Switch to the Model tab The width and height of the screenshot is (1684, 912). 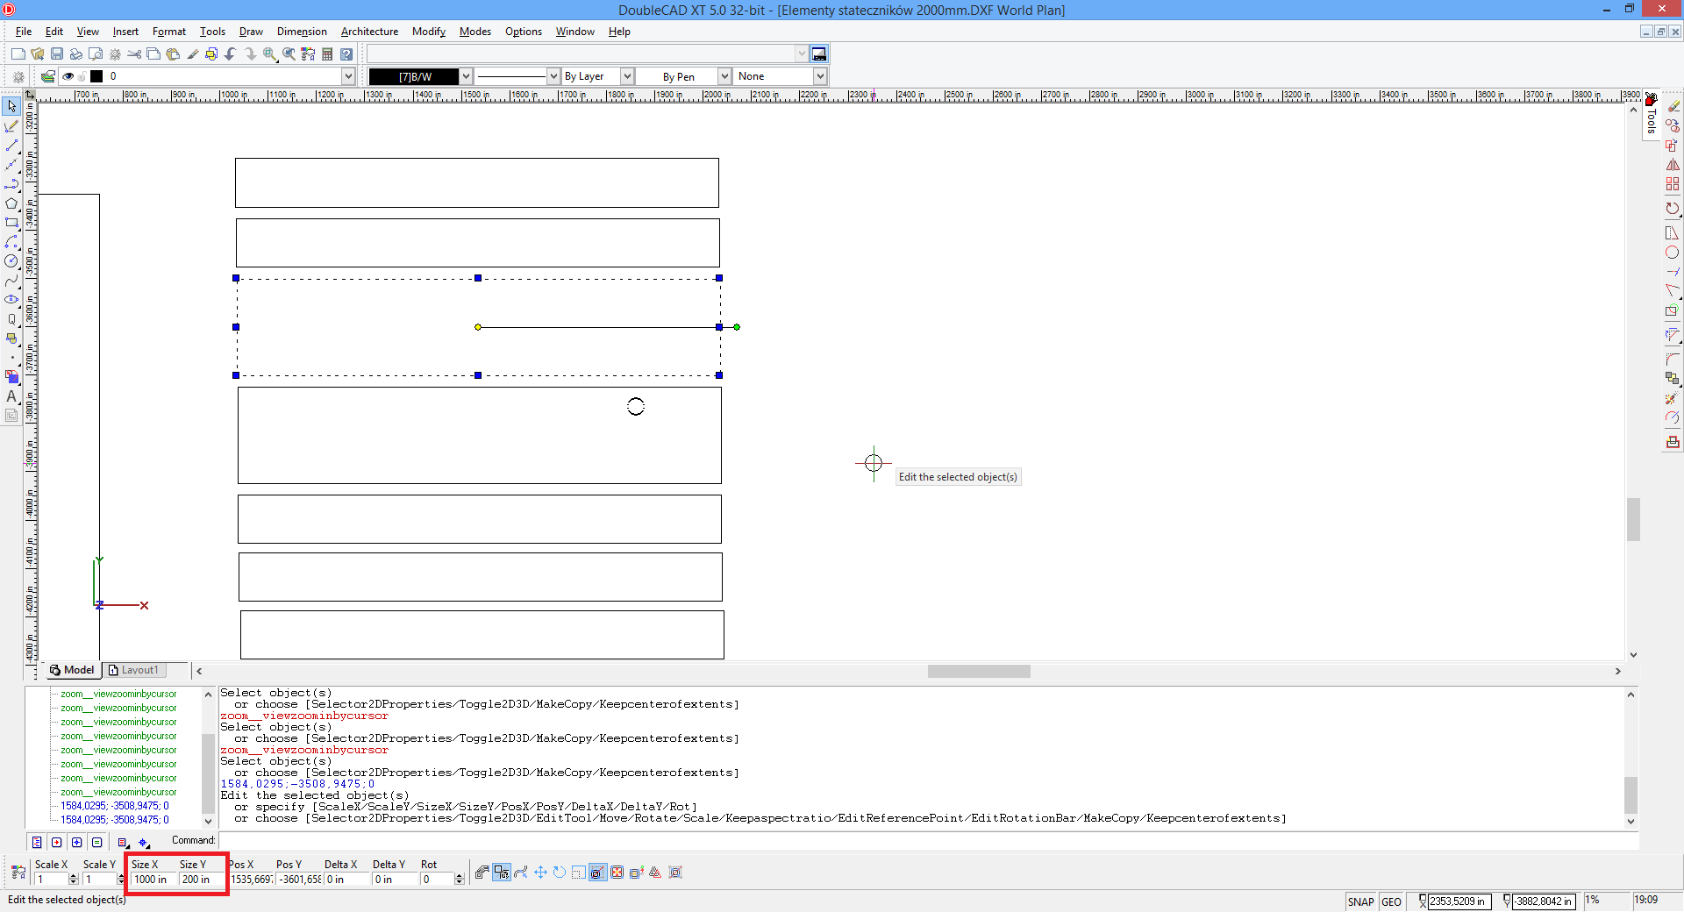[x=72, y=670]
